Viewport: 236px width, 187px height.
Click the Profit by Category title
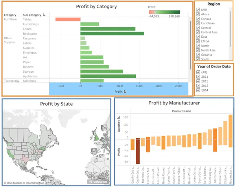96,6
